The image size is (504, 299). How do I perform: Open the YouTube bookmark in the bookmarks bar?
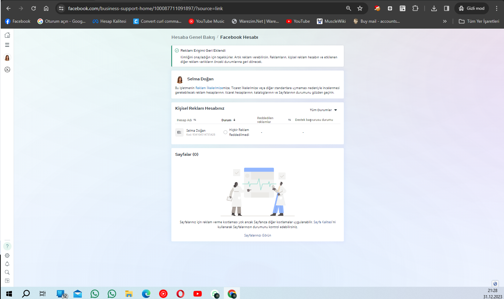click(298, 21)
